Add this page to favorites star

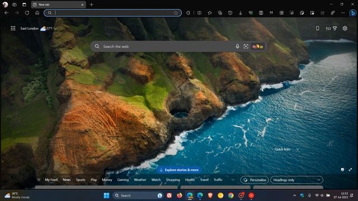click(176, 13)
